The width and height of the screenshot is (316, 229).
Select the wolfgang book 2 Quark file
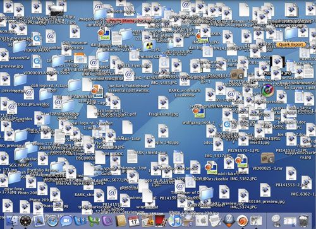coord(198,112)
